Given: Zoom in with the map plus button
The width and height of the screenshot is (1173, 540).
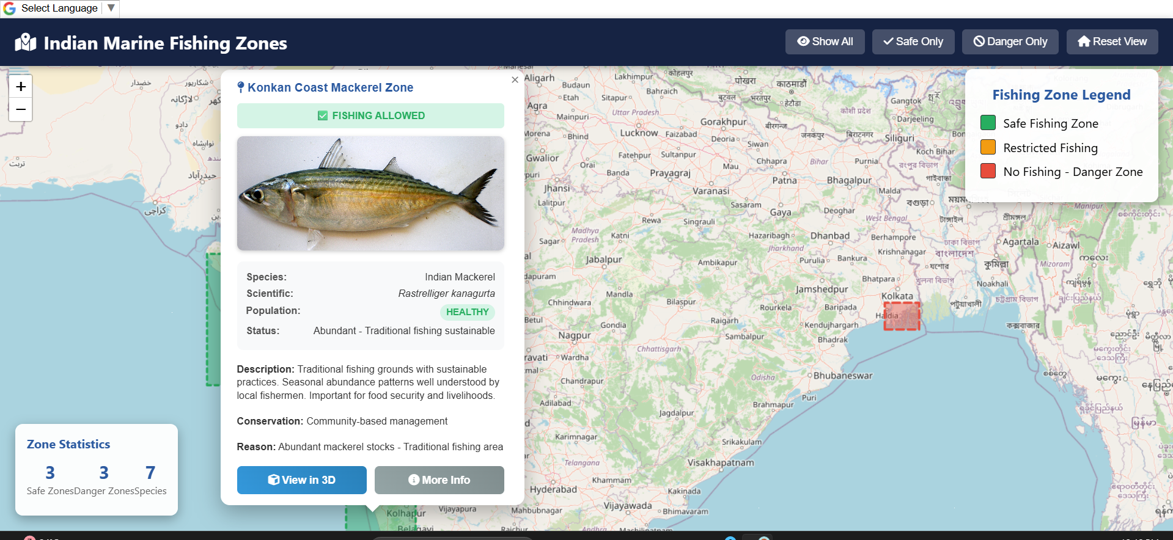Looking at the screenshot, I should tap(21, 86).
